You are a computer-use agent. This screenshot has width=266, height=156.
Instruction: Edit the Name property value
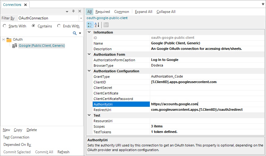click(207, 43)
